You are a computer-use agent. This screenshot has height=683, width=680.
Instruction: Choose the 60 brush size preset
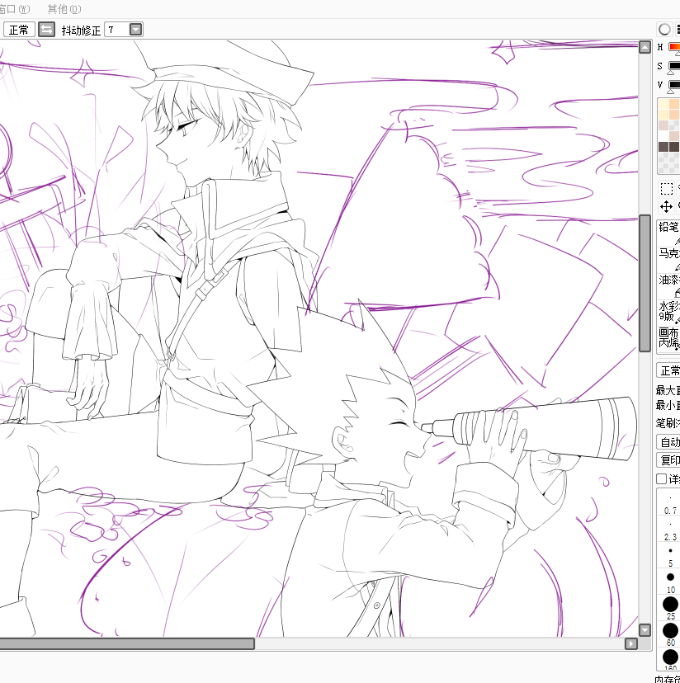coord(670,634)
